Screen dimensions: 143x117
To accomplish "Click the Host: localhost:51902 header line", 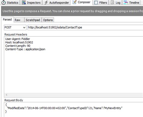I will coord(19,42).
